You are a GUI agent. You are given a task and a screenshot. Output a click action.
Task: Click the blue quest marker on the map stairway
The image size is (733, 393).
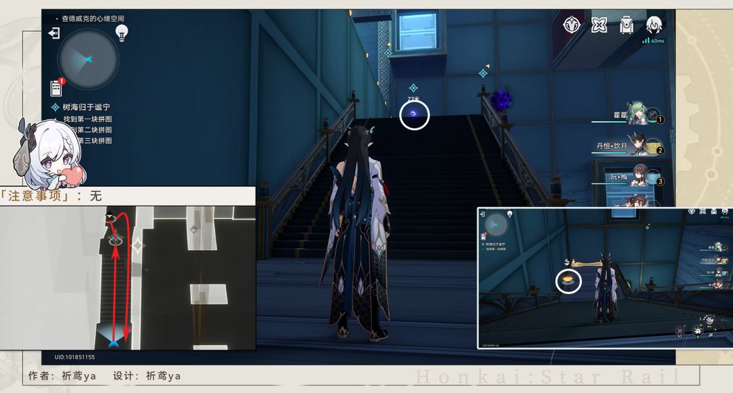pos(115,241)
